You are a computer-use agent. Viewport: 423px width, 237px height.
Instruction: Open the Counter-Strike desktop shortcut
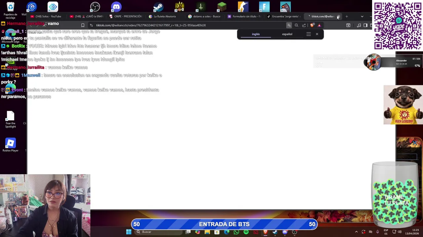[243, 7]
